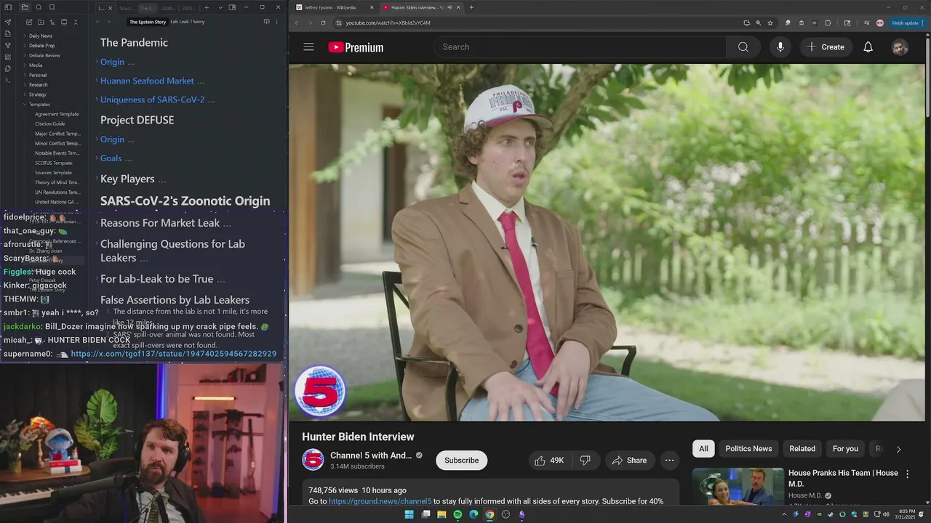Open Obsidian tab list dropdown arrow

pyautogui.click(x=220, y=7)
